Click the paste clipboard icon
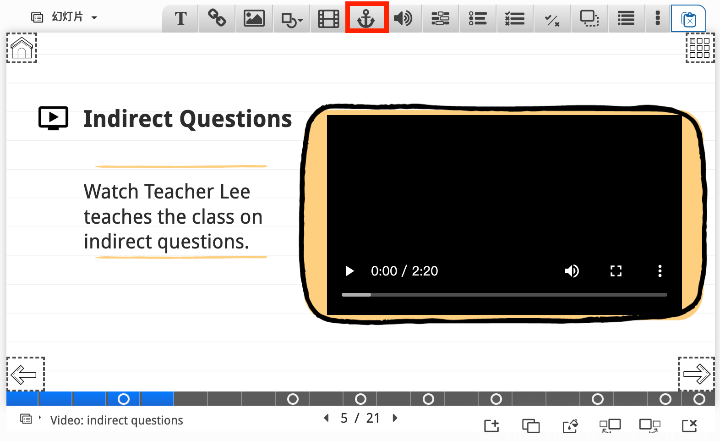720x441 pixels. point(688,19)
